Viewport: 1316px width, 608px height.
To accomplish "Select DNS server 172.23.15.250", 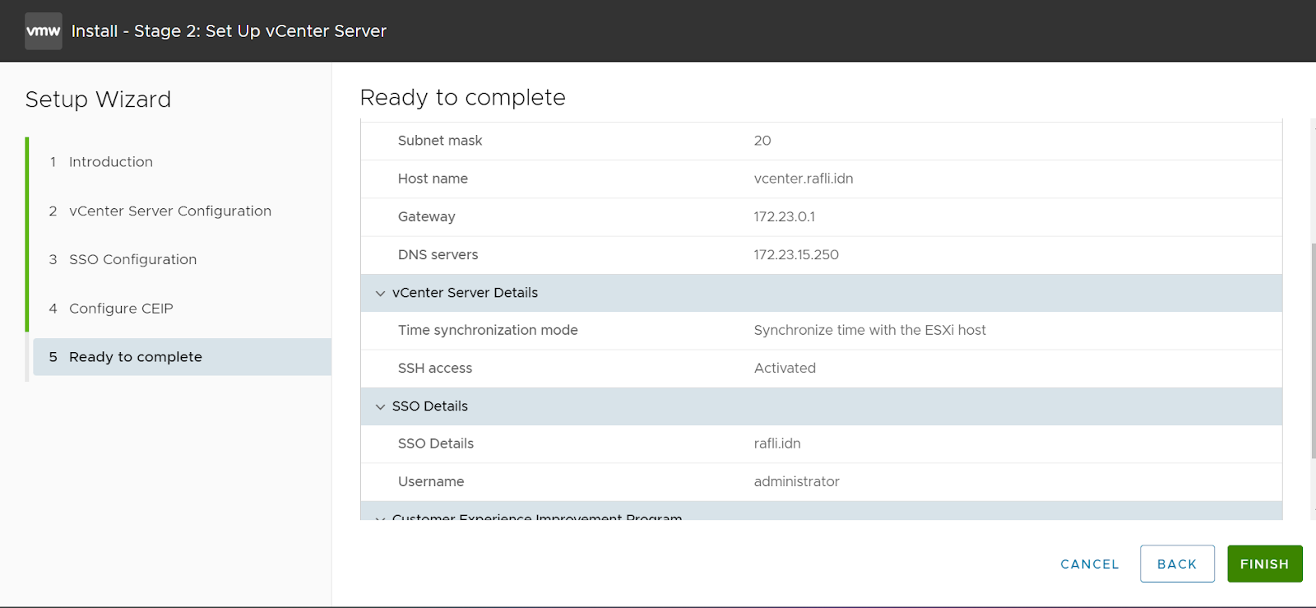I will tap(796, 255).
